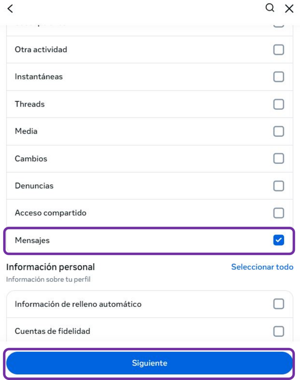The width and height of the screenshot is (300, 380).
Task: Enable the Cuentas de fidelidad checkbox
Action: pyautogui.click(x=279, y=331)
